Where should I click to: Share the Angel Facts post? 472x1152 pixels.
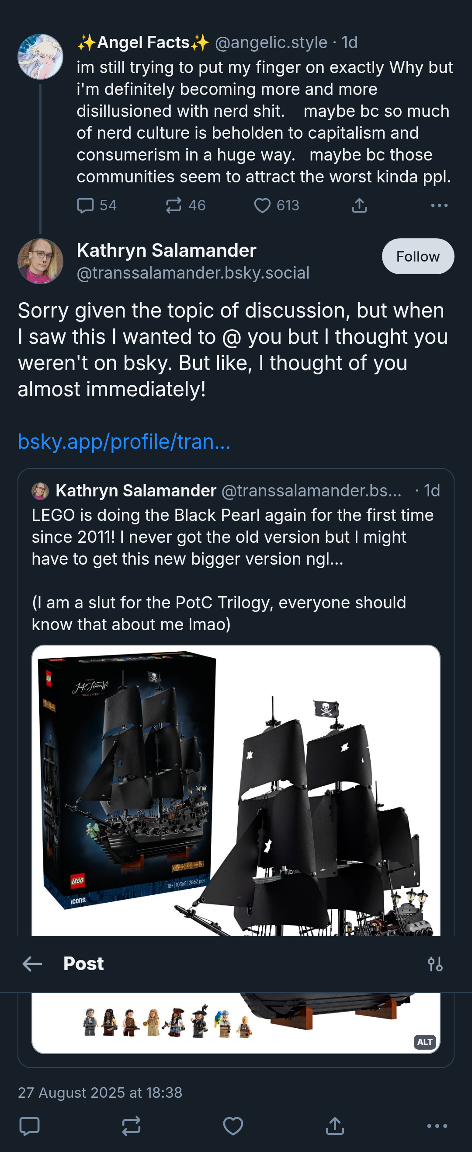(359, 205)
